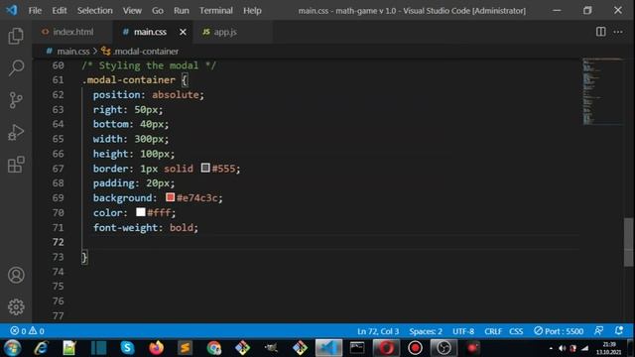The image size is (635, 357).
Task: Open Firefox from the taskbar
Action: 156,348
